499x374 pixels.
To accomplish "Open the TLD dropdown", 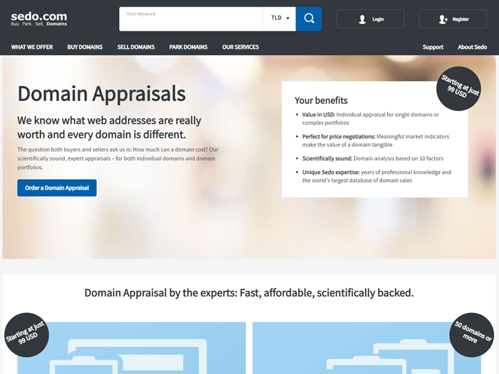I will tap(279, 19).
